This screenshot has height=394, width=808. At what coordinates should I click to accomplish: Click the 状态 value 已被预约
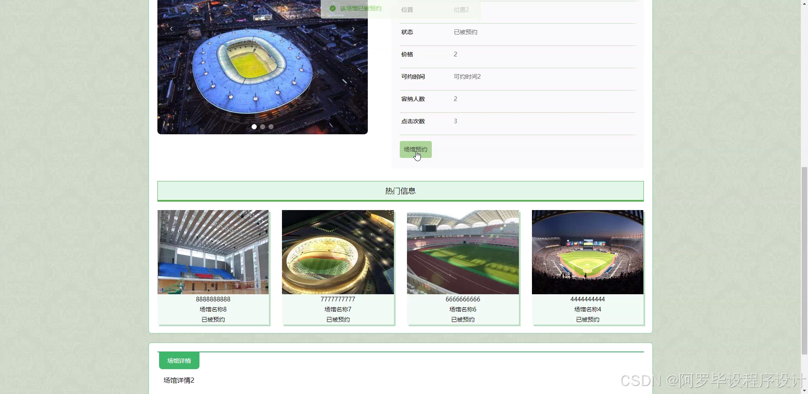[465, 32]
